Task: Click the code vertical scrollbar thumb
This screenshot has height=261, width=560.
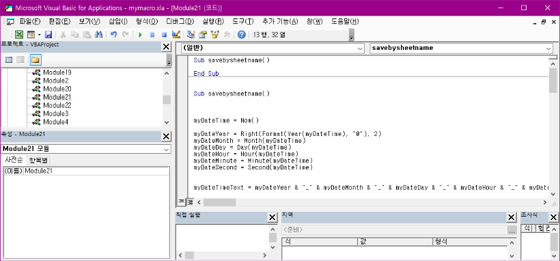Action: (553, 81)
